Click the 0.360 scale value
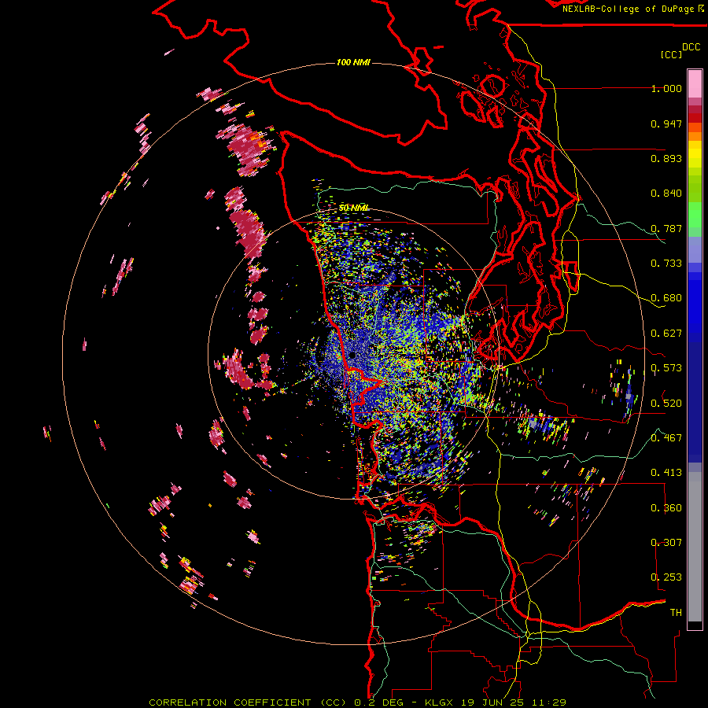708x708 pixels. point(666,508)
